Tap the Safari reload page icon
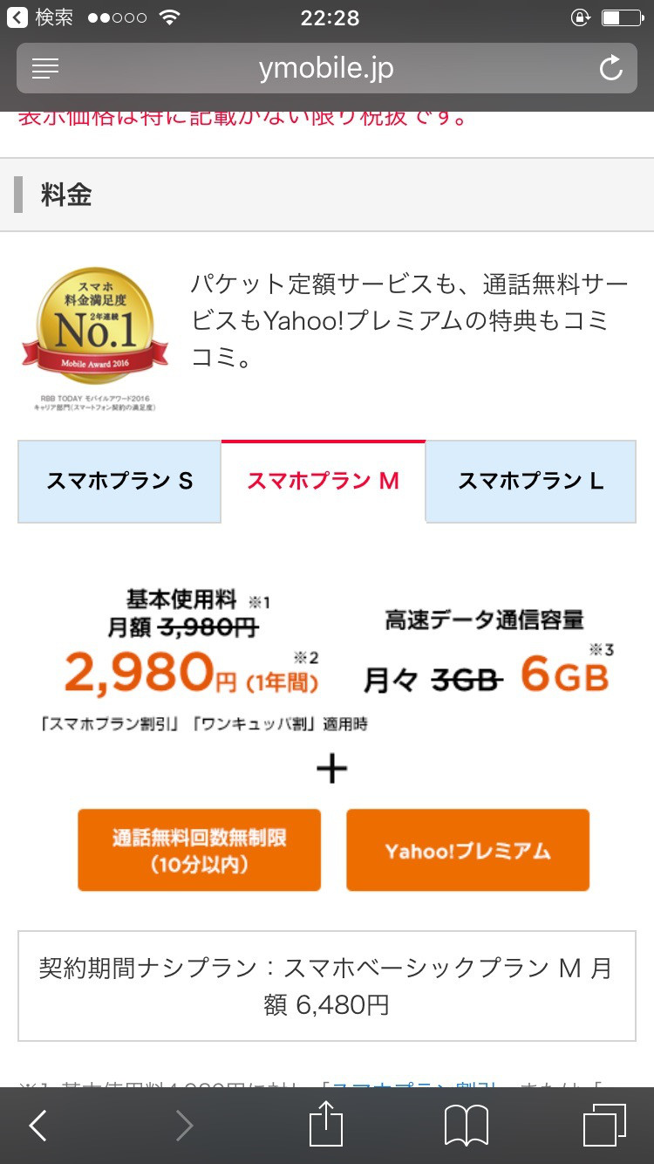The height and width of the screenshot is (1164, 654). [611, 68]
